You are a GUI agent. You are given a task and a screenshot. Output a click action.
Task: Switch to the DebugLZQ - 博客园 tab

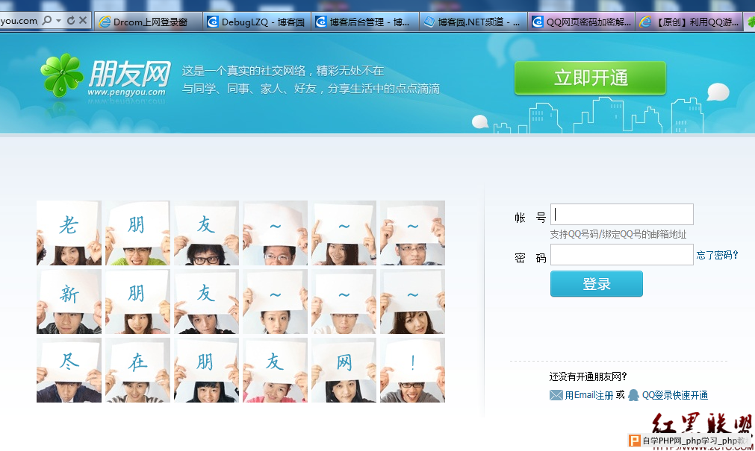click(x=257, y=22)
